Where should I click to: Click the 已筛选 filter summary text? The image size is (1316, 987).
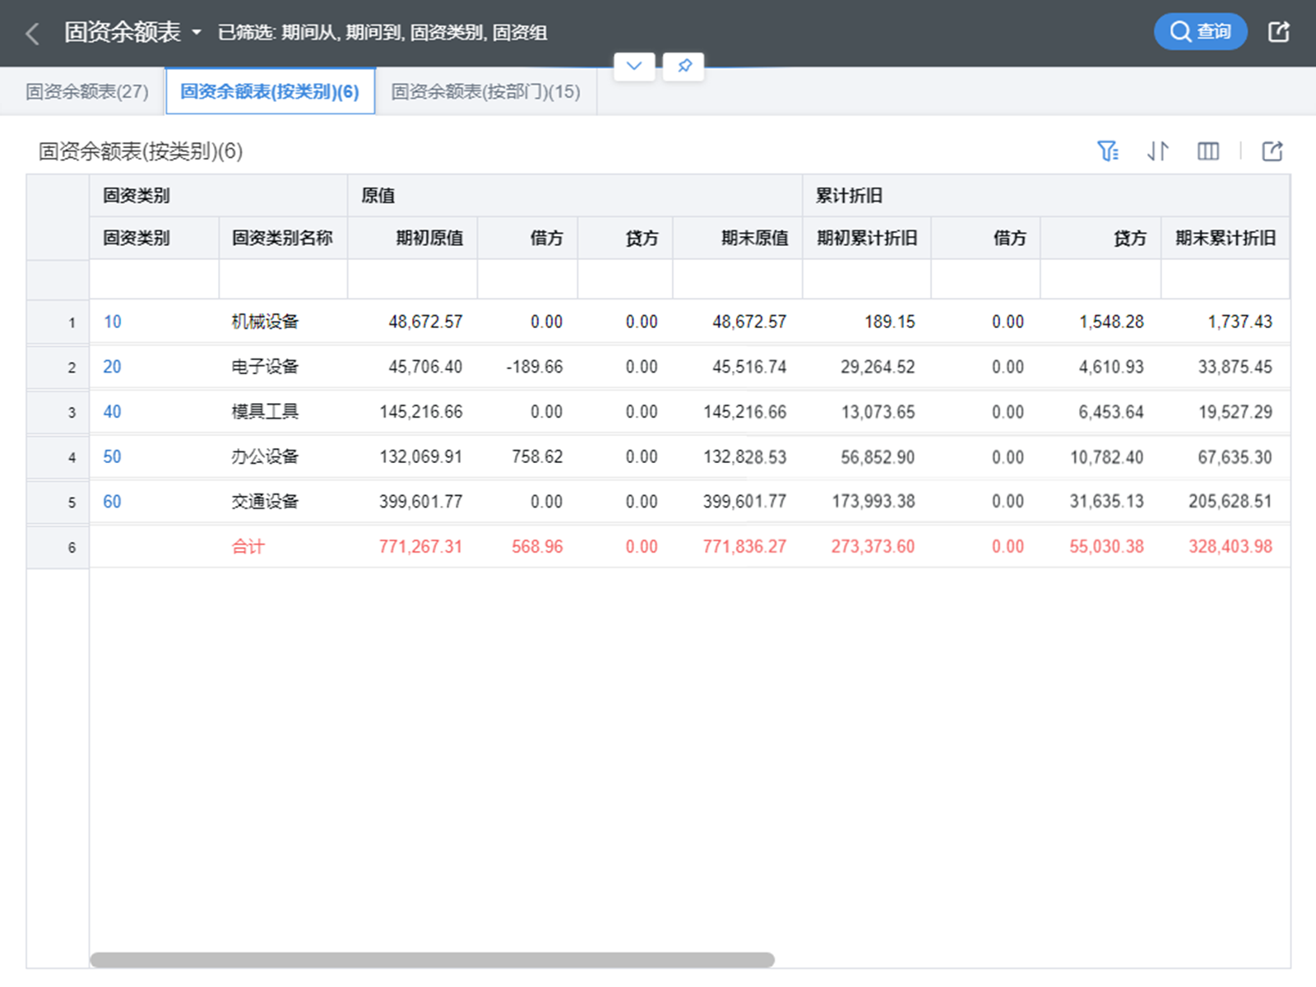[382, 33]
